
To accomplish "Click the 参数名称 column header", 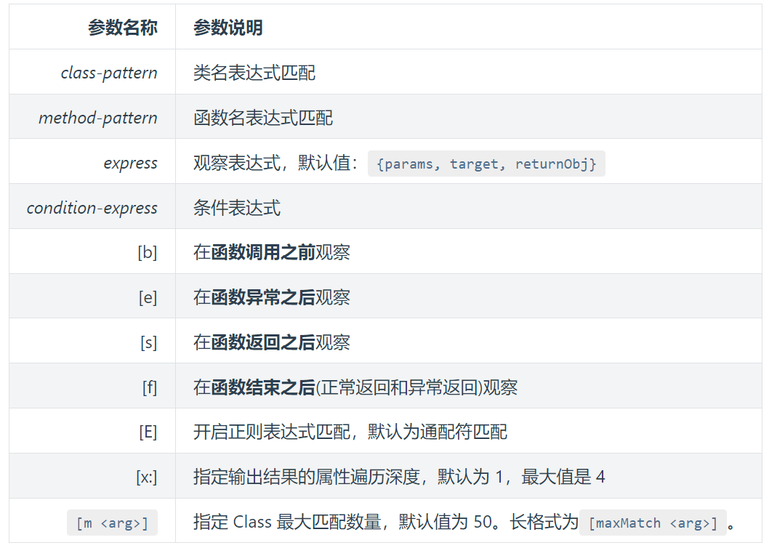I will (122, 28).
